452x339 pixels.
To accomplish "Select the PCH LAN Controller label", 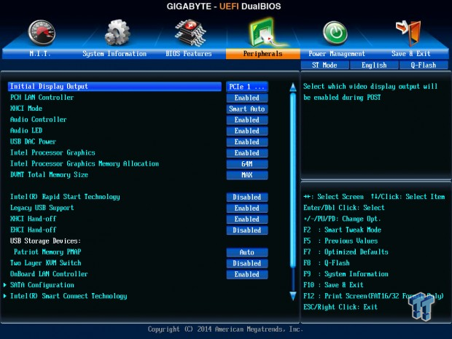I will 42,98.
